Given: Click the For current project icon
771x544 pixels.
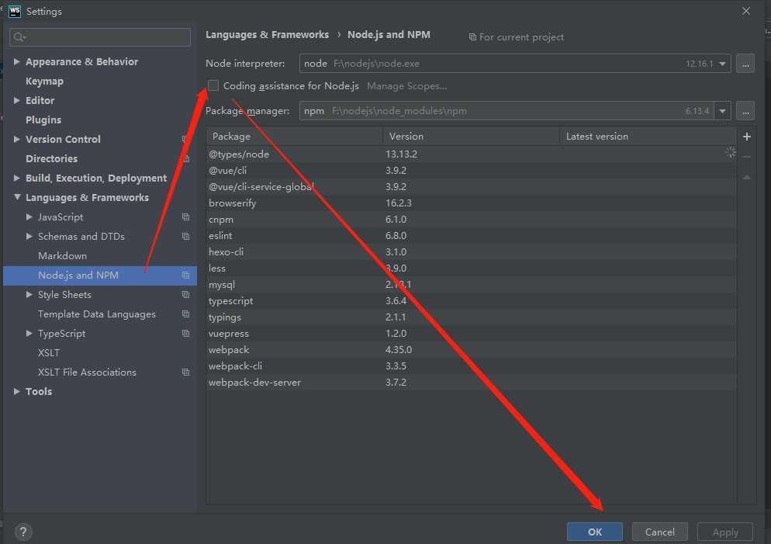Looking at the screenshot, I should point(472,37).
